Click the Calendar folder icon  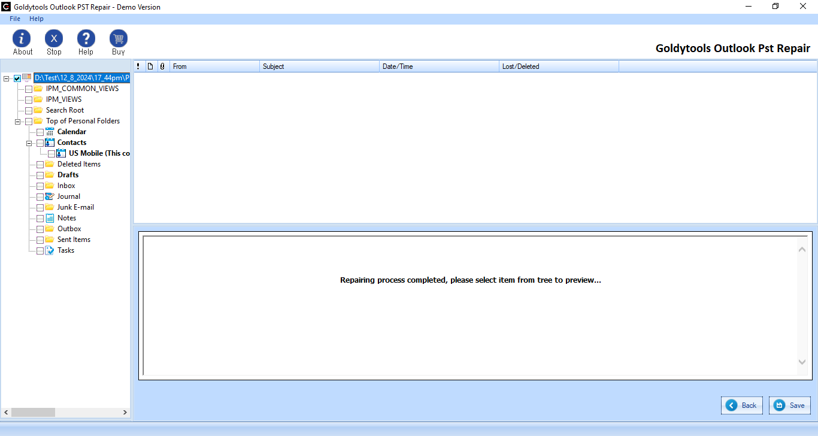click(x=50, y=132)
